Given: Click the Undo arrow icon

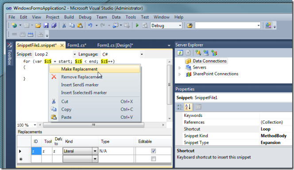Looking at the screenshot, I should 90,26.
